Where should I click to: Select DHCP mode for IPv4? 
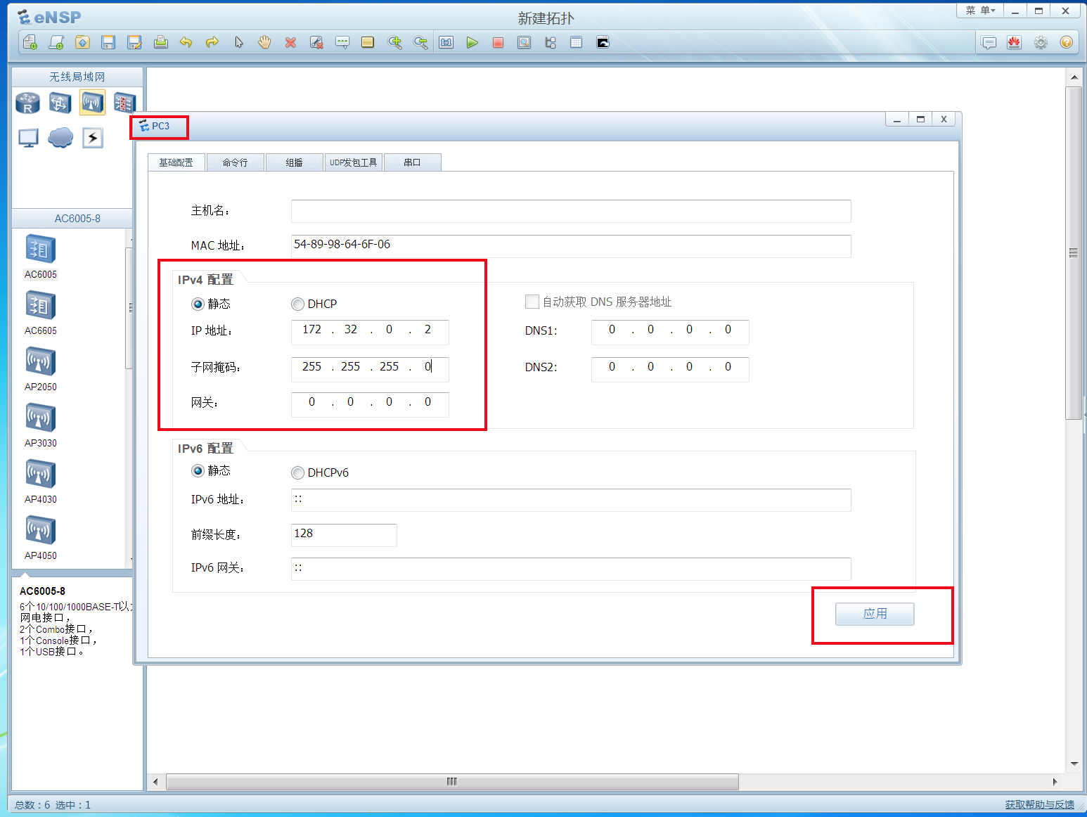(x=297, y=304)
